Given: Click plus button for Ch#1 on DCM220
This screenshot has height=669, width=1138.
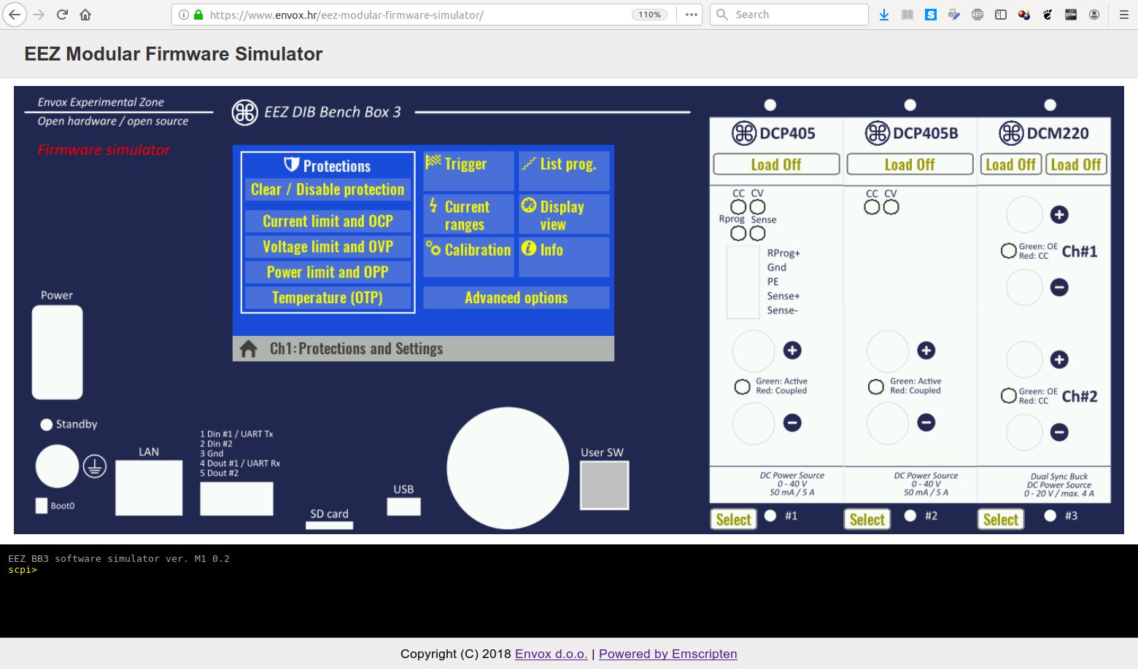Looking at the screenshot, I should (x=1059, y=215).
